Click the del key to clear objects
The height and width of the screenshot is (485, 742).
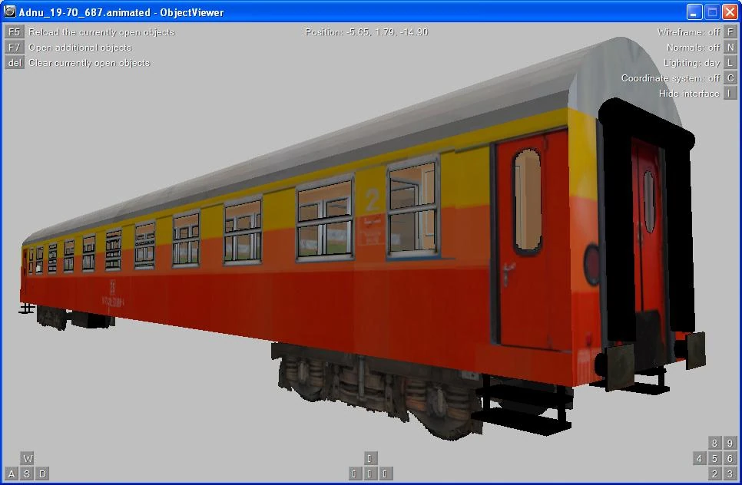(x=14, y=63)
